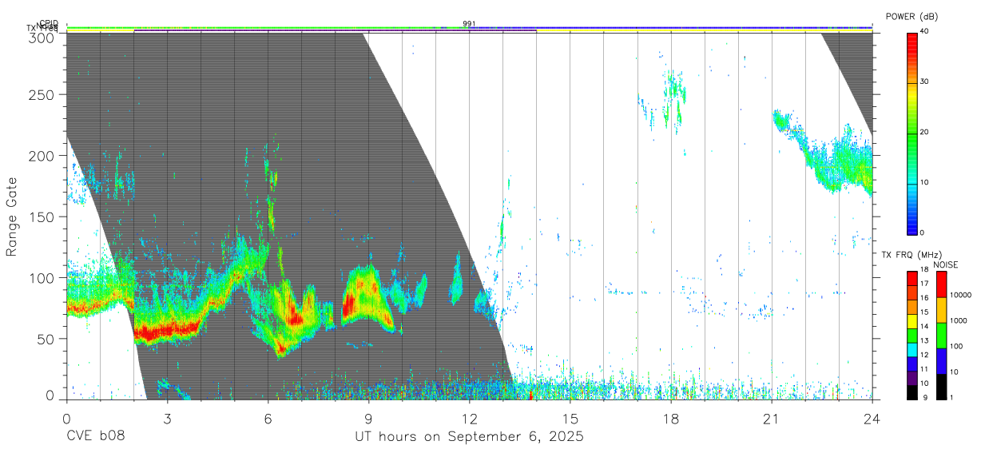Viewport: 981px width, 453px height.
Task: Click the "991" label above the plot
Action: coord(469,24)
